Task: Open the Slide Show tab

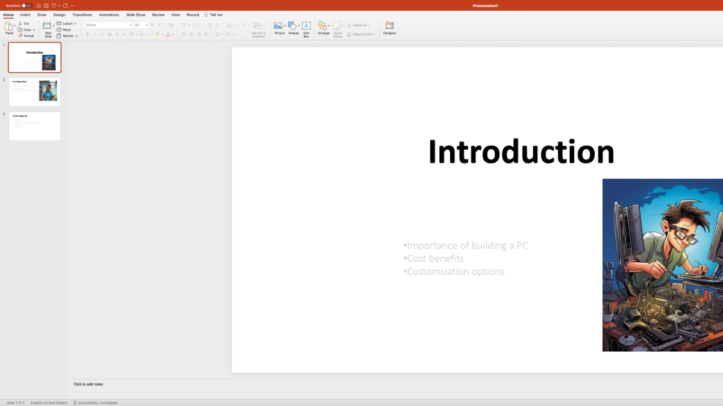Action: pyautogui.click(x=136, y=14)
